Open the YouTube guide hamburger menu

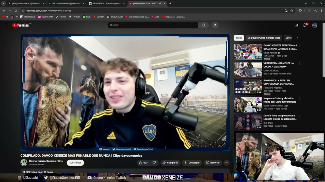[6, 25]
